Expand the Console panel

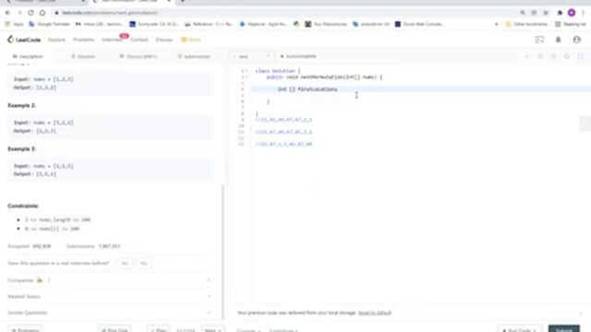(x=248, y=330)
